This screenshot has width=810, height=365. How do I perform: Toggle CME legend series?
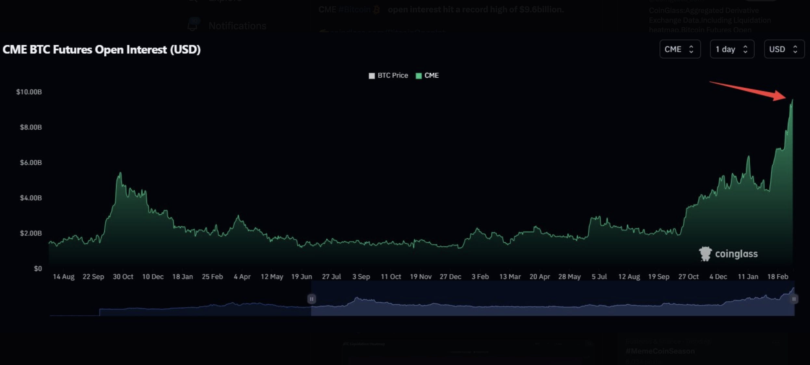(x=427, y=75)
